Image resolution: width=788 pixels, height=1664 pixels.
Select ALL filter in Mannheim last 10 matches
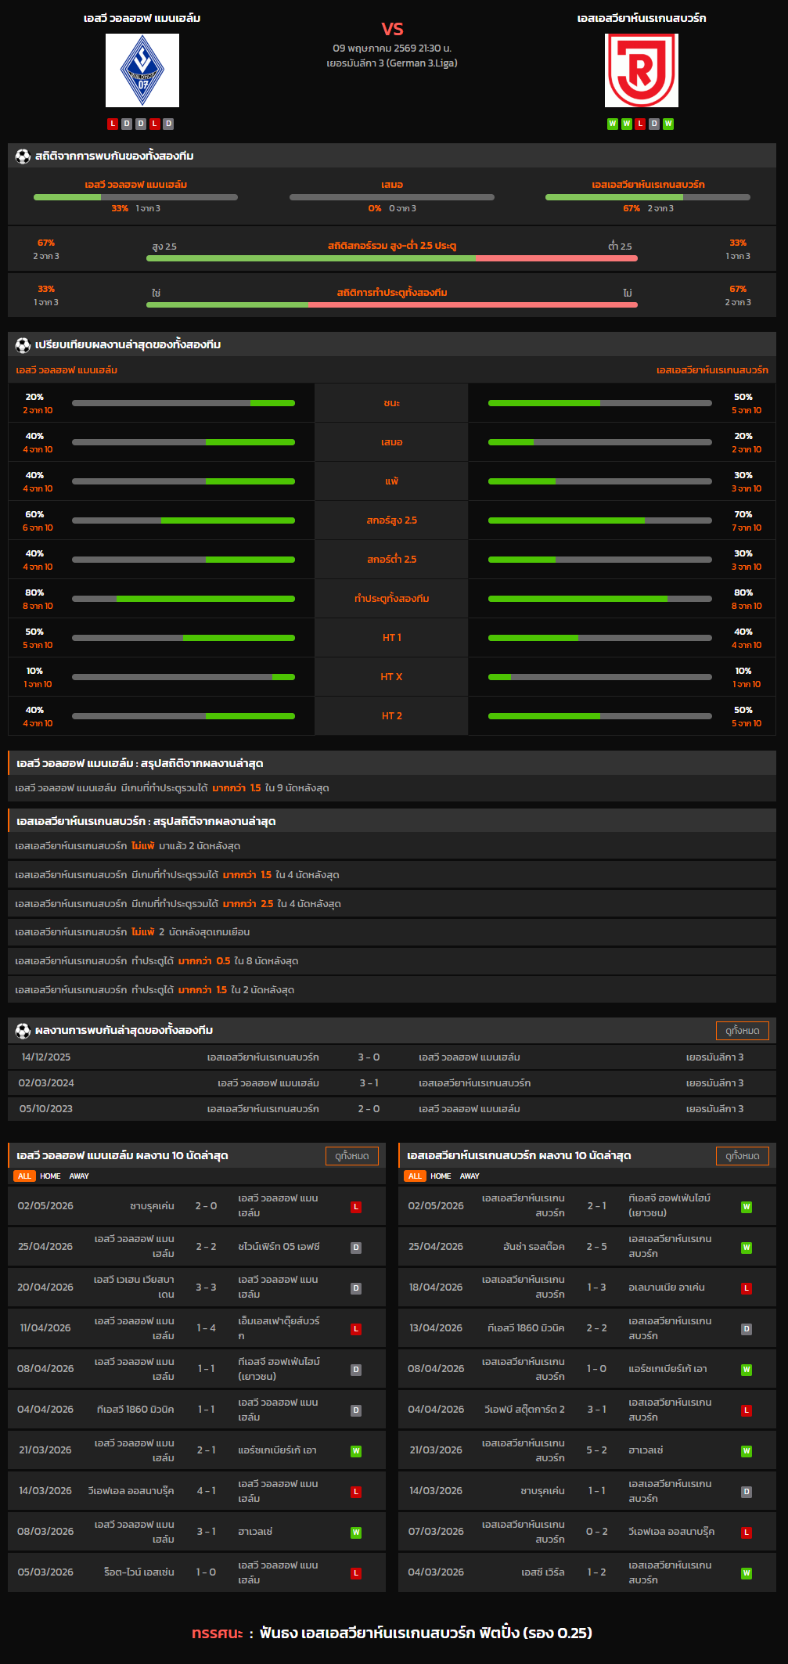24,1176
